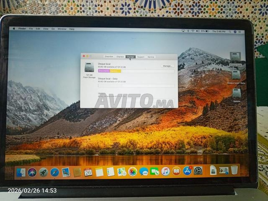The image size is (268, 201).
Task: Open the Displays tab
Action: (120, 57)
